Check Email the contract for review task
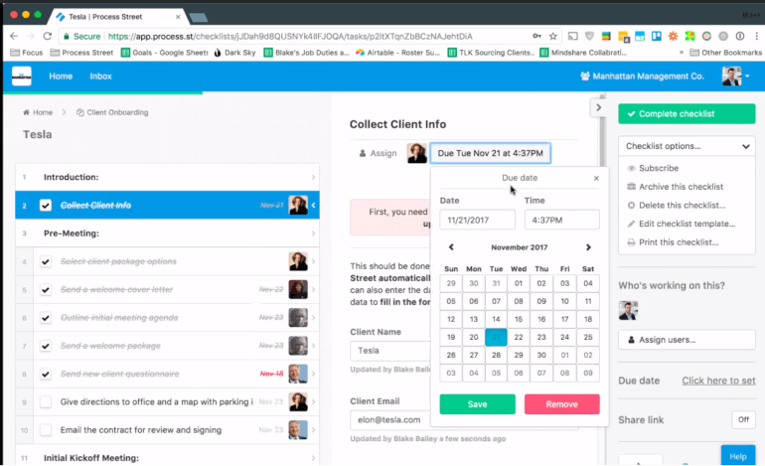This screenshot has width=765, height=466. [46, 430]
